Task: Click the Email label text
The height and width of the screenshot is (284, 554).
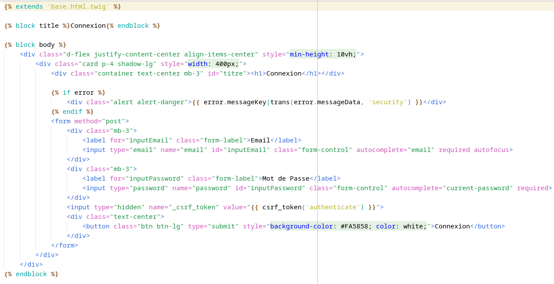Action: [x=260, y=140]
